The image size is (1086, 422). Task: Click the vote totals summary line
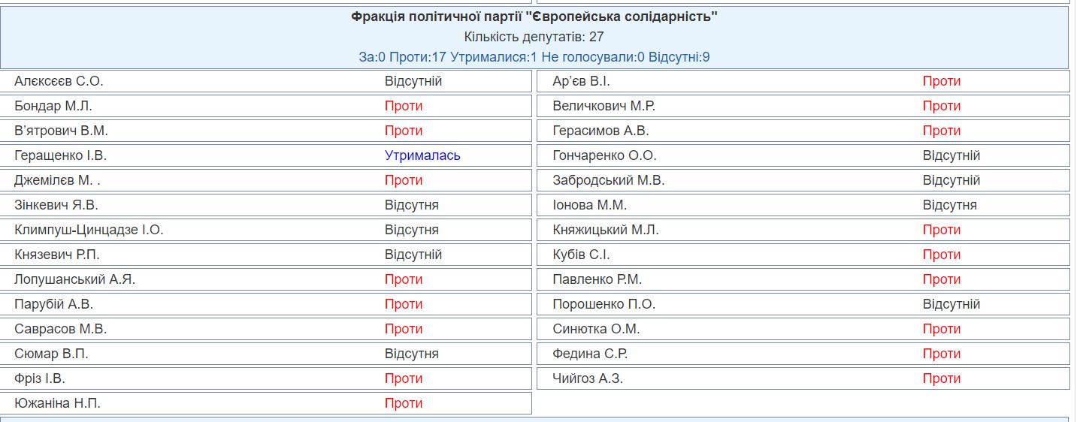pos(534,57)
